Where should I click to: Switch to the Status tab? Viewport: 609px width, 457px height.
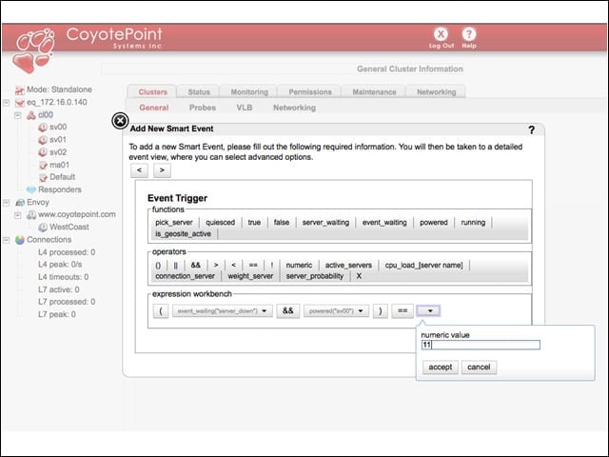click(x=199, y=91)
